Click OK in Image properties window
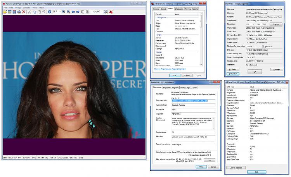The width and height of the screenshot is (291, 177). (255, 72)
